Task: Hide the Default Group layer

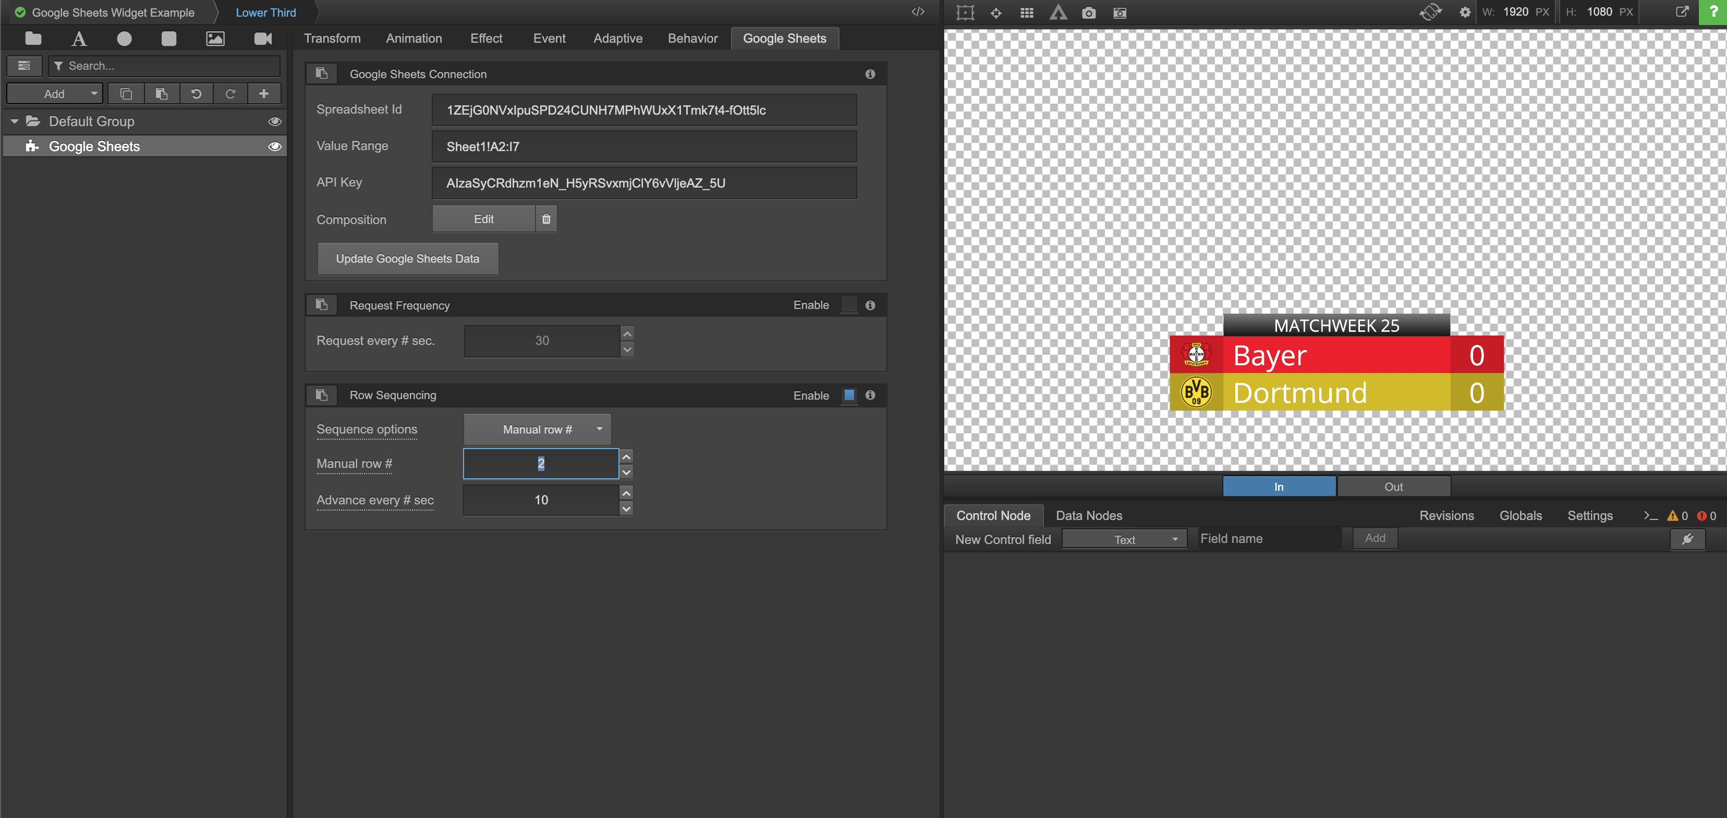Action: tap(275, 121)
